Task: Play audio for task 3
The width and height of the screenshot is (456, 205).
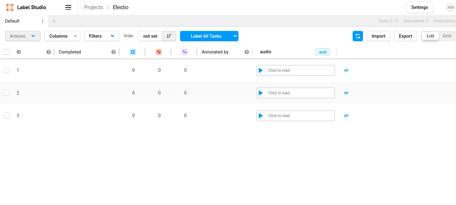Action: pyautogui.click(x=261, y=115)
